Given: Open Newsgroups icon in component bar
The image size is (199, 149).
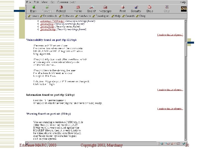Looking at the screenshot, I should tap(173, 143).
